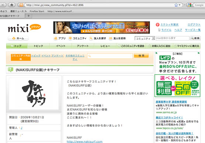Click the ホーム home button
The image size is (205, 143).
pos(18,38)
